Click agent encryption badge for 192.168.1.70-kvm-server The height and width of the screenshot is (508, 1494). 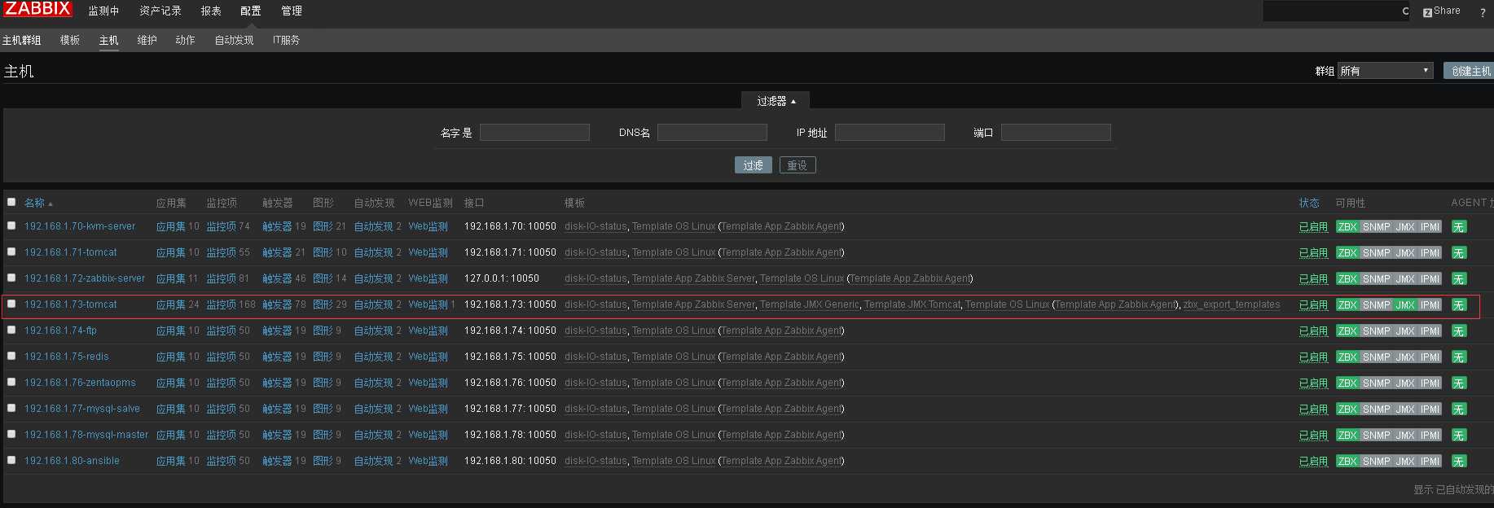[x=1459, y=227]
